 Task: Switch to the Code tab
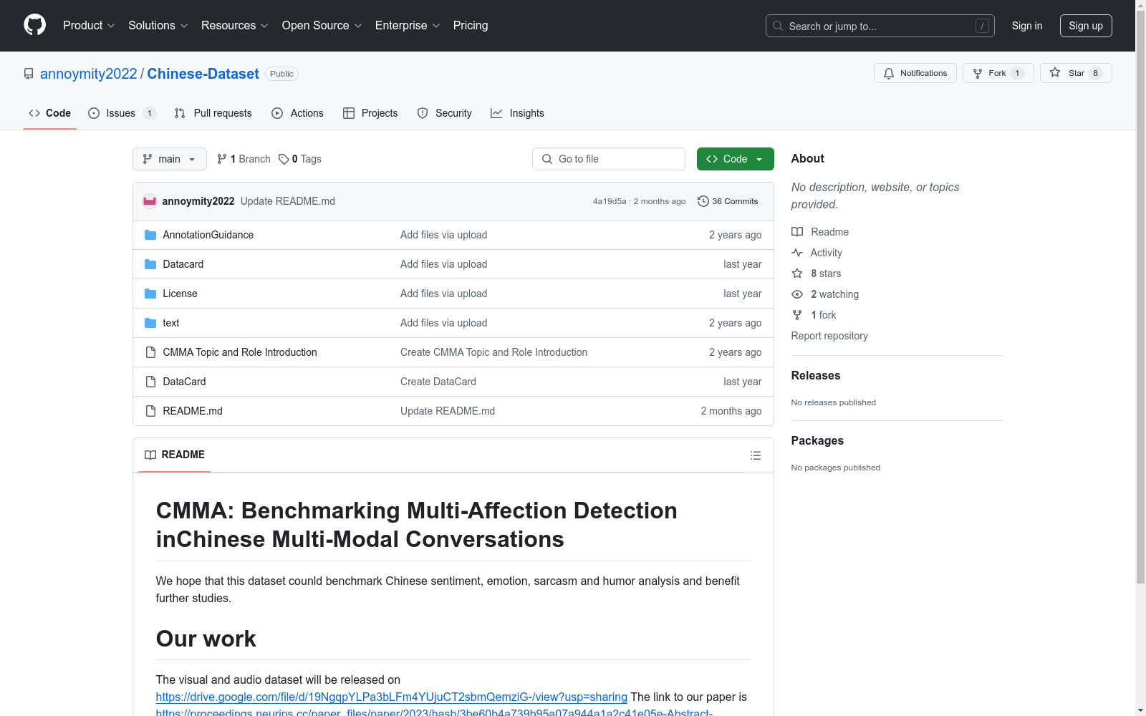click(x=50, y=113)
